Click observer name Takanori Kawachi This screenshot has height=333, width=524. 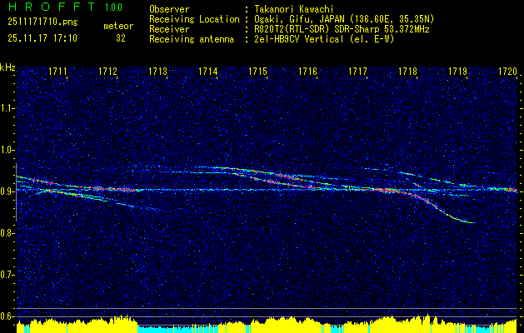pos(294,9)
